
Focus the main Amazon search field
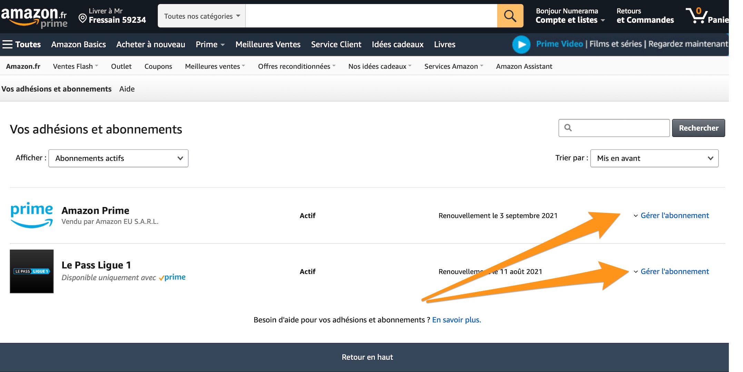(x=371, y=16)
